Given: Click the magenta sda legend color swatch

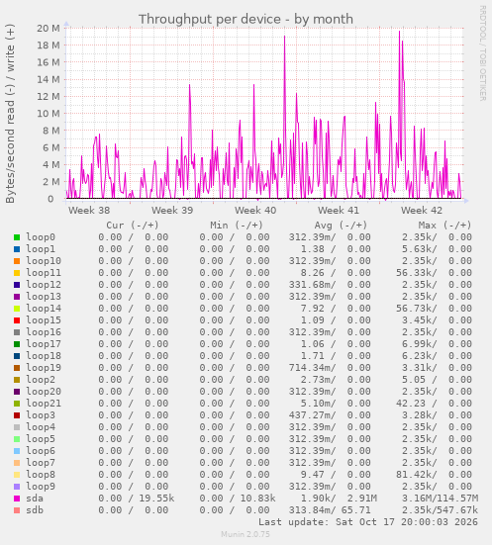Looking at the screenshot, I should coord(17,499).
